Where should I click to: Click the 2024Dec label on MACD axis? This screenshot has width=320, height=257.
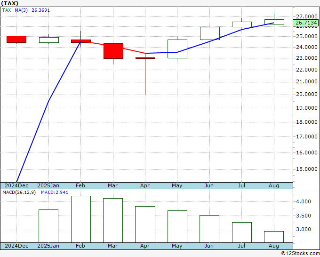click(x=16, y=246)
